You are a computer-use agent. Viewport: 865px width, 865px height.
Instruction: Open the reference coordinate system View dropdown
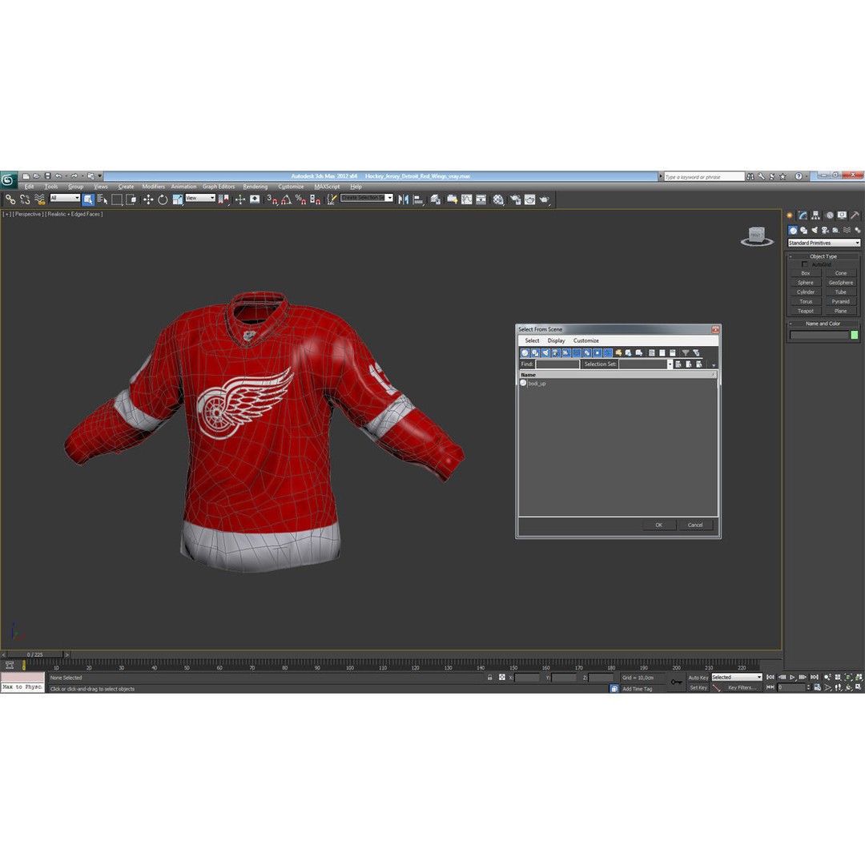tap(199, 198)
